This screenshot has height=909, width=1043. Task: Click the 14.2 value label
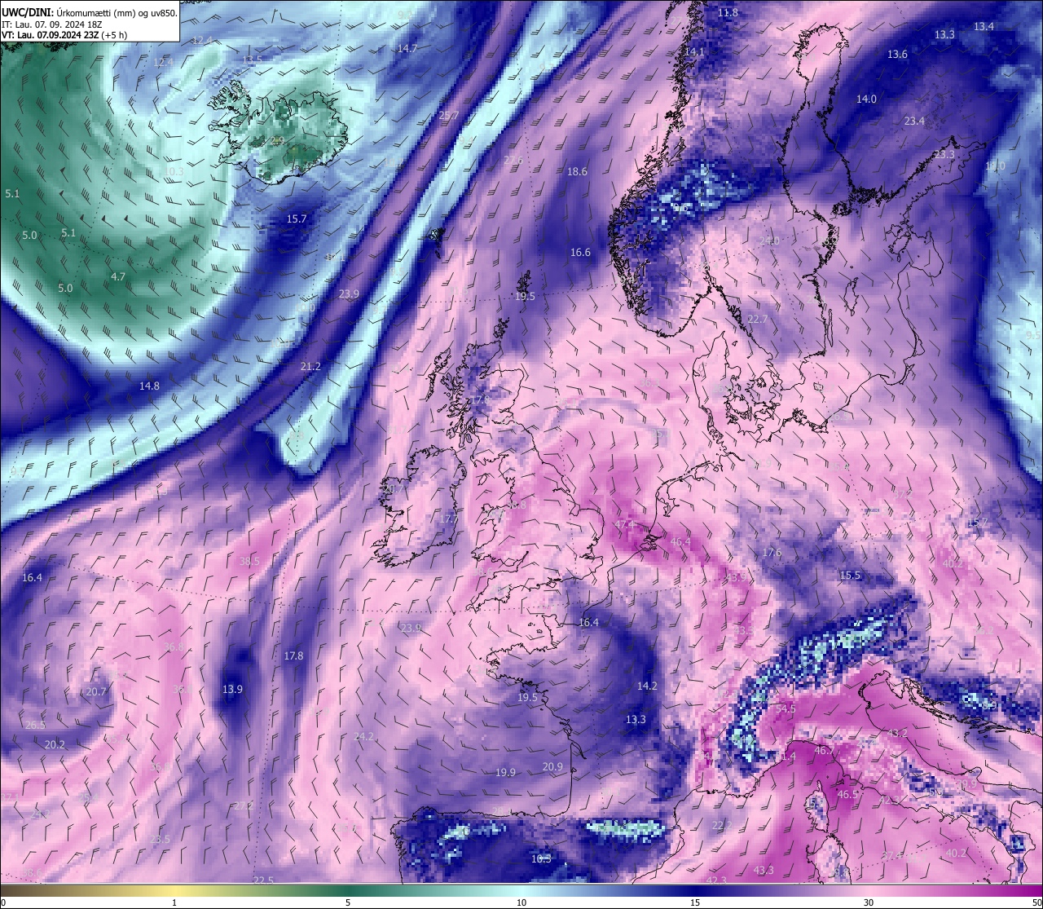click(647, 686)
